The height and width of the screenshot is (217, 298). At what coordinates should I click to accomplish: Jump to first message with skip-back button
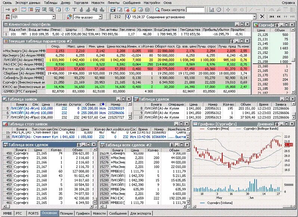tap(272, 17)
